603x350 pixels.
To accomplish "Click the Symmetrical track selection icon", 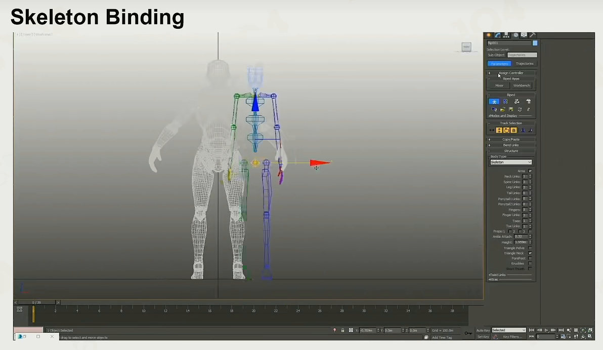I will point(523,130).
